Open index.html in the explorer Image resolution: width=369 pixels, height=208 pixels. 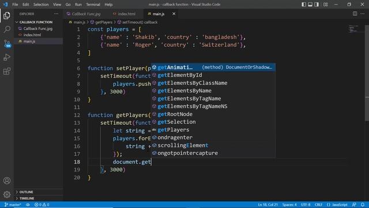[32, 35]
